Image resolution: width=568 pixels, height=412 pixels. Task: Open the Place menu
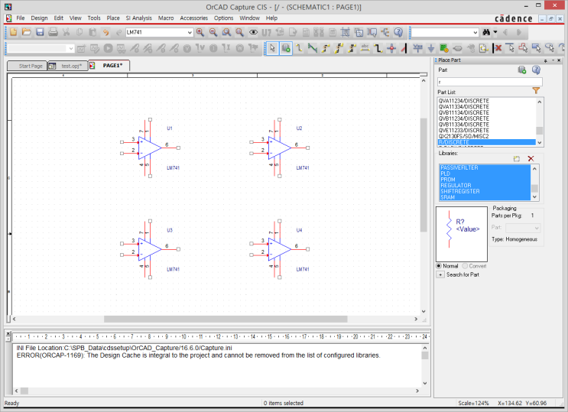tap(113, 18)
